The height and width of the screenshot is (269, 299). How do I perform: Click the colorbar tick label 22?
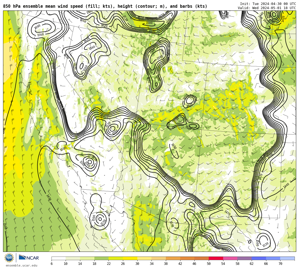coord(109,264)
